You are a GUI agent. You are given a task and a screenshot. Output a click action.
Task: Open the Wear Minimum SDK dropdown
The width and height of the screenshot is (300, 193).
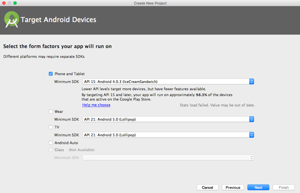(168, 119)
